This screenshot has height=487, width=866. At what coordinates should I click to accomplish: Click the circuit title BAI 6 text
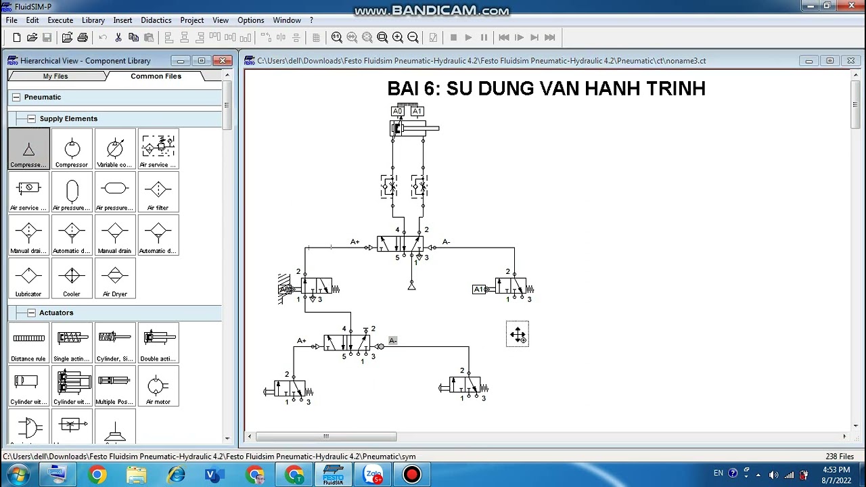[546, 89]
